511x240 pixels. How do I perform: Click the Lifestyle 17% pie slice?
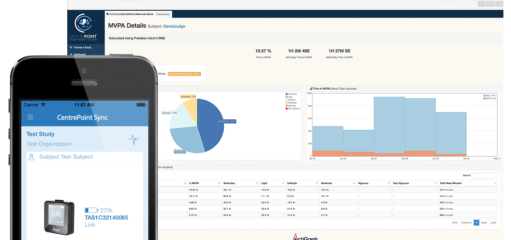pos(182,117)
